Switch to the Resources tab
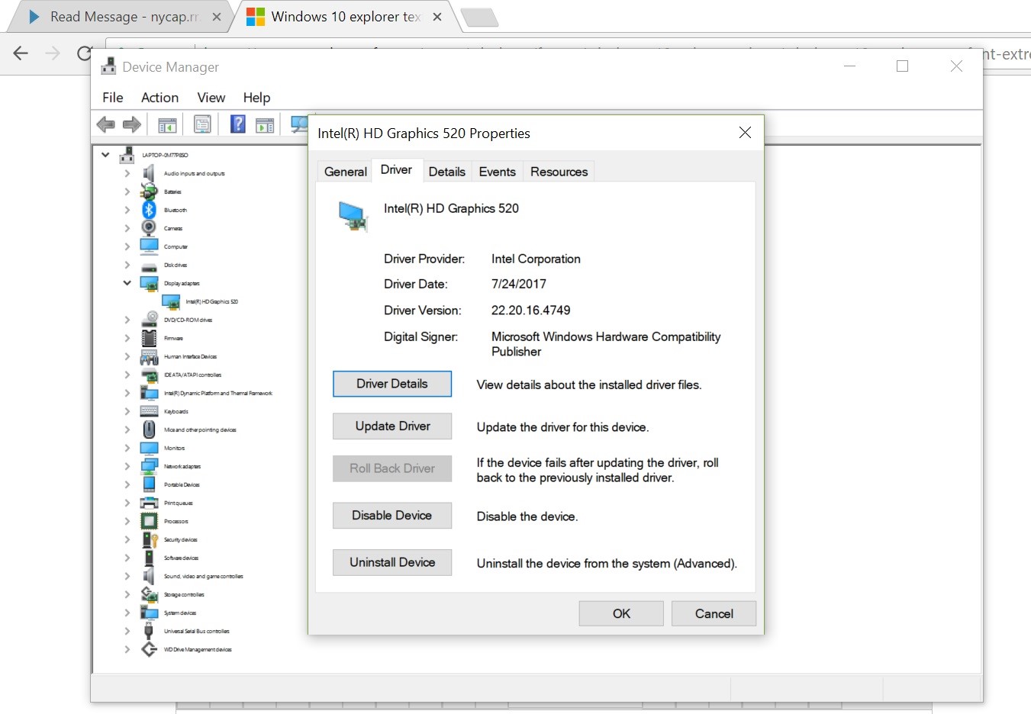Viewport: 1031px width, 714px height. [x=559, y=172]
